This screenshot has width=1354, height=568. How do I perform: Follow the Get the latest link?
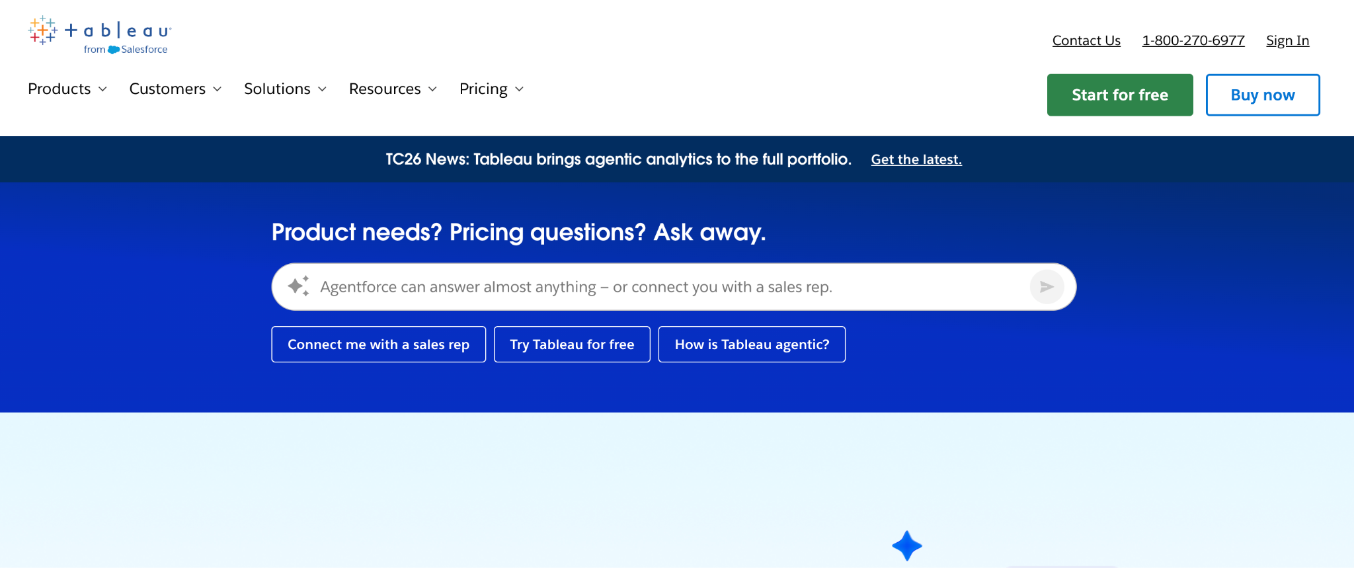pyautogui.click(x=916, y=159)
